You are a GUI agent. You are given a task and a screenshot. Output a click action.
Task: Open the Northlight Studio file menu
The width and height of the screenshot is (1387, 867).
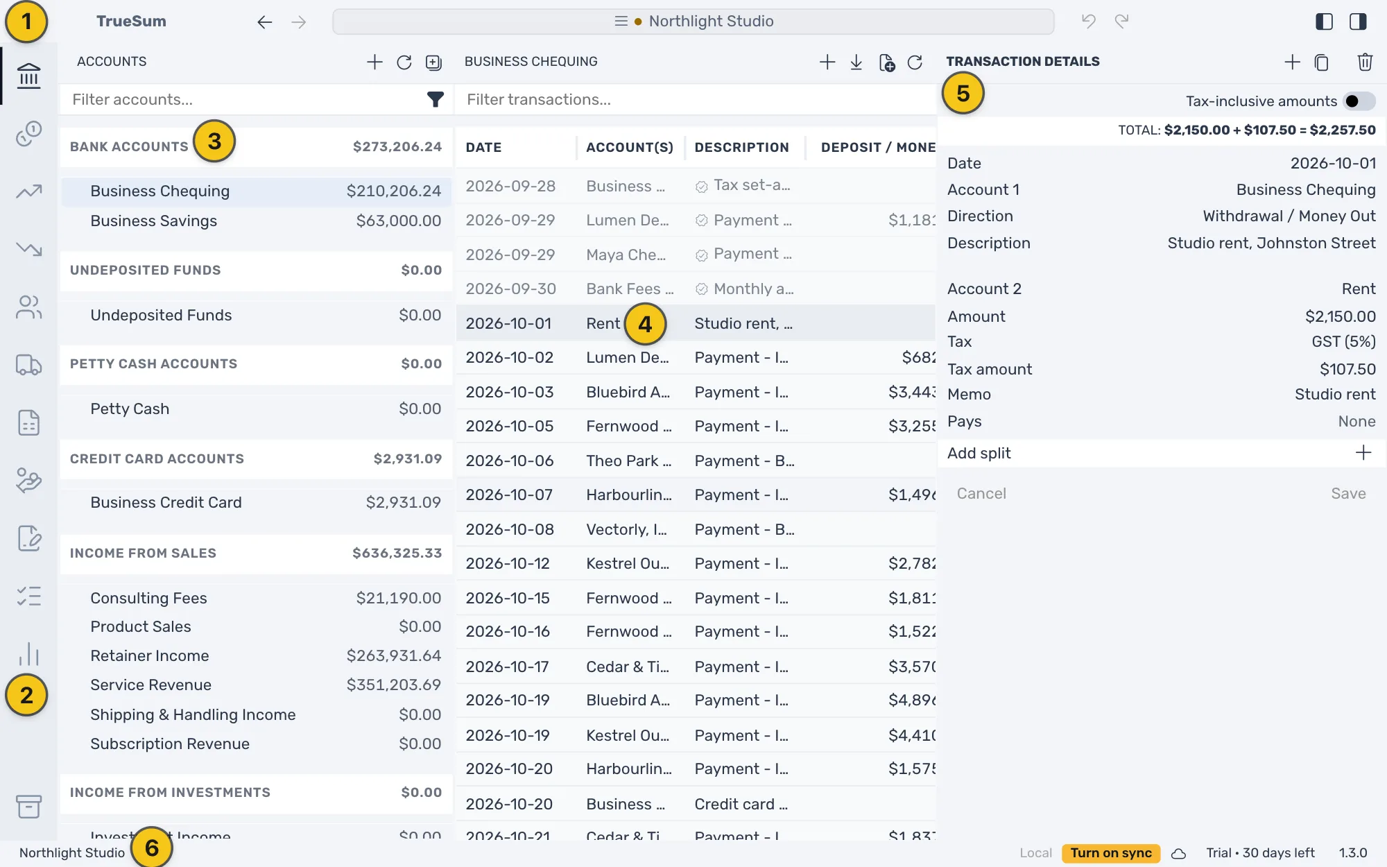coord(693,22)
